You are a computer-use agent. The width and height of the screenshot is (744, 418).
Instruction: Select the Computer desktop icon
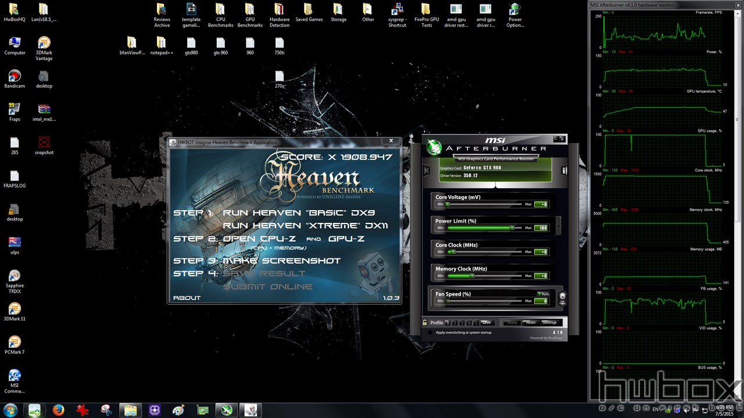tap(15, 46)
